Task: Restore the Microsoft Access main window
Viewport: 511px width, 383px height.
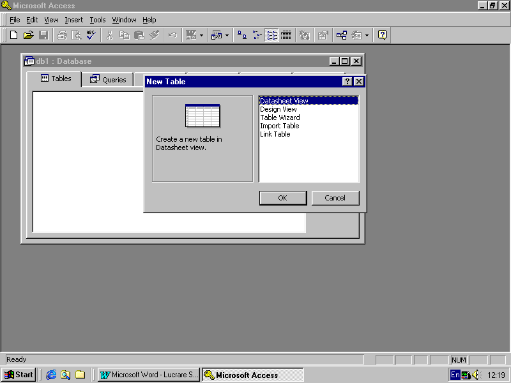Action: click(492, 6)
